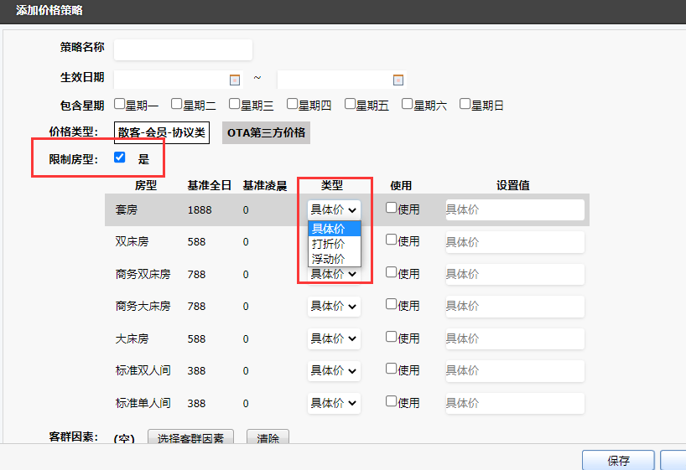Click the 基准凌晨 column header
686x470 pixels.
[x=265, y=185]
